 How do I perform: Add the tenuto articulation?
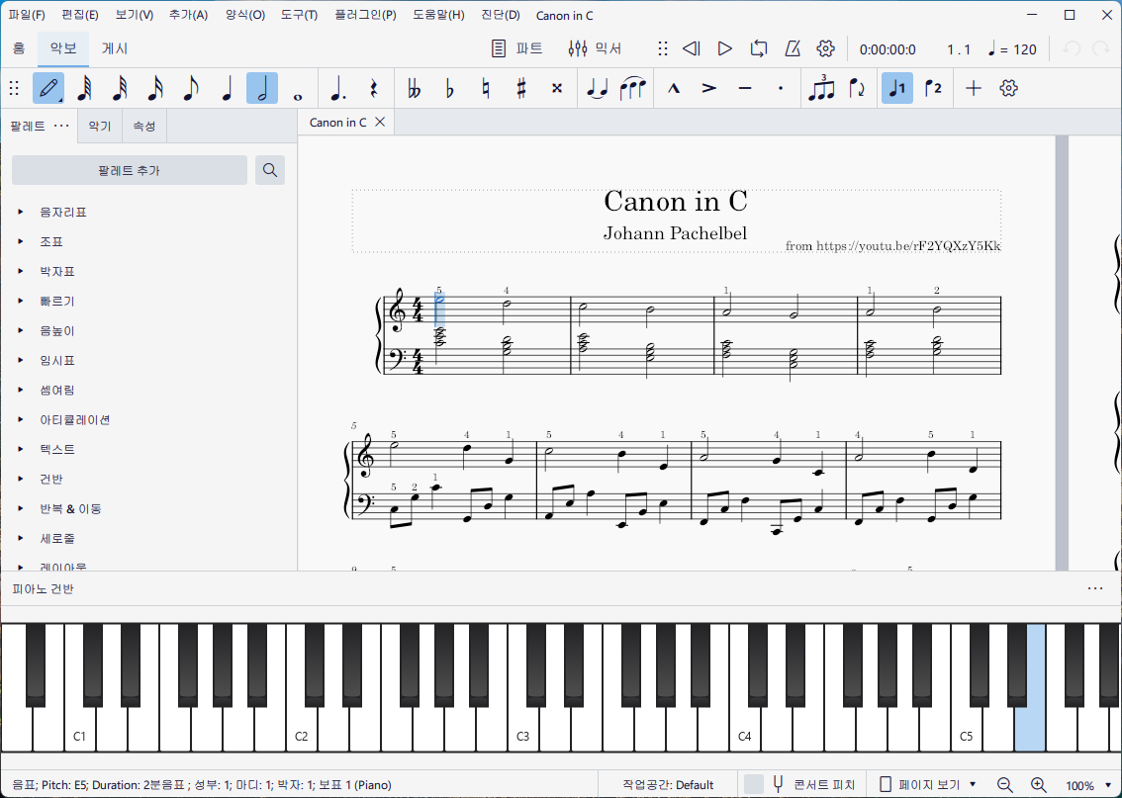pyautogui.click(x=745, y=89)
